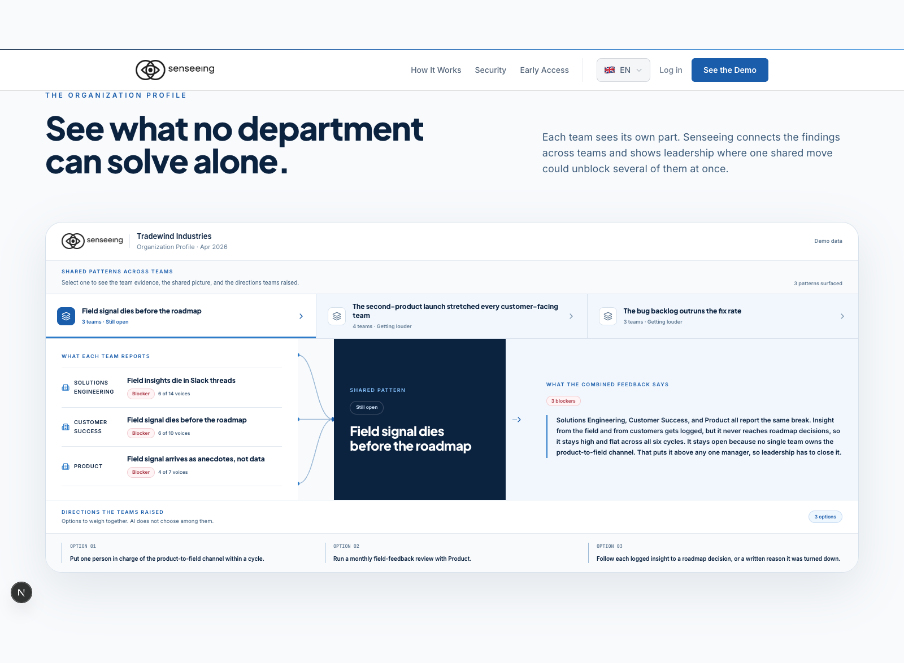Click the '3 options' pill
Screen dimensions: 904x663
click(x=825, y=517)
